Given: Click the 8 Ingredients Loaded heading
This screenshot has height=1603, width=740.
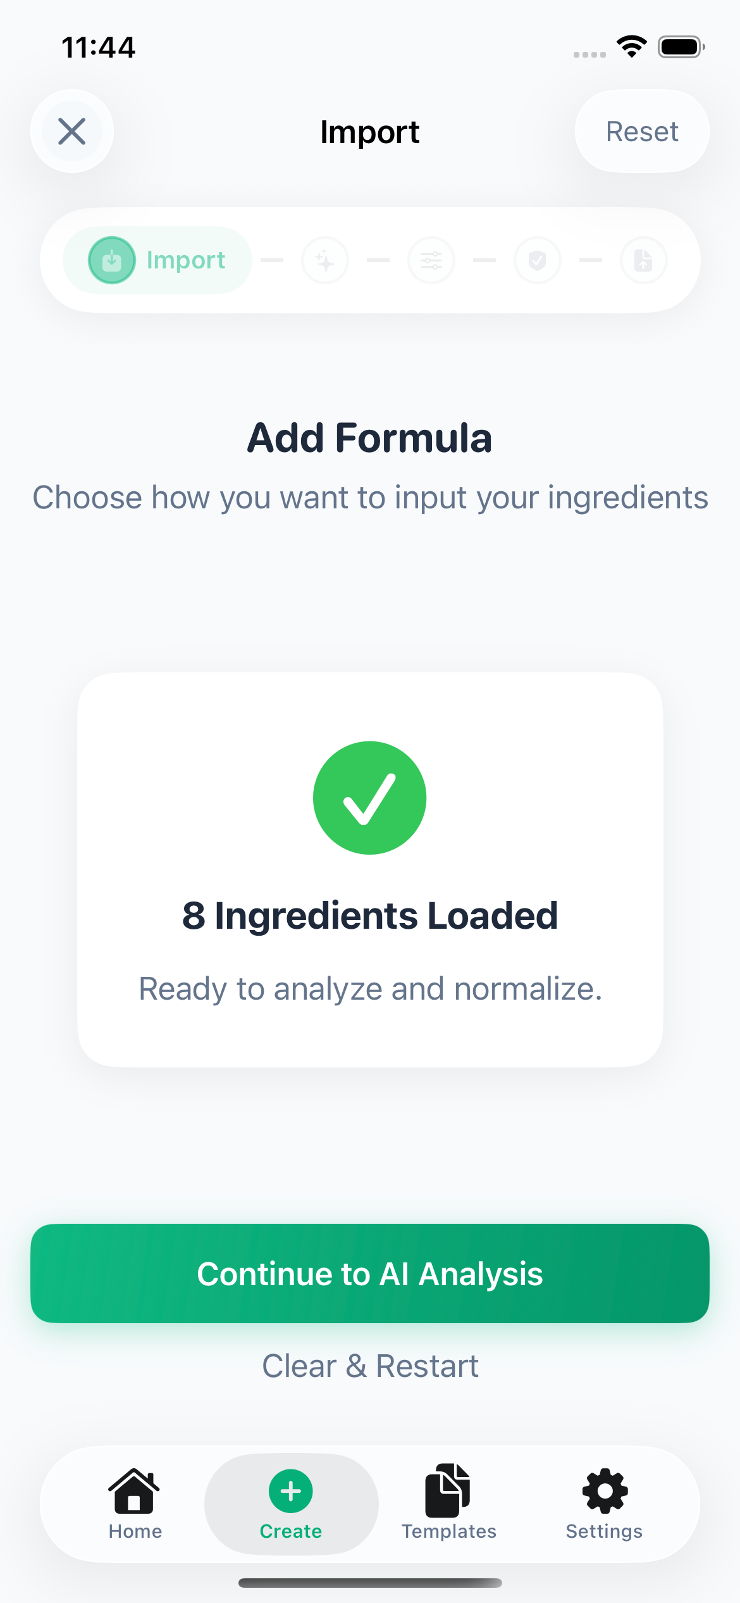Looking at the screenshot, I should pyautogui.click(x=370, y=915).
